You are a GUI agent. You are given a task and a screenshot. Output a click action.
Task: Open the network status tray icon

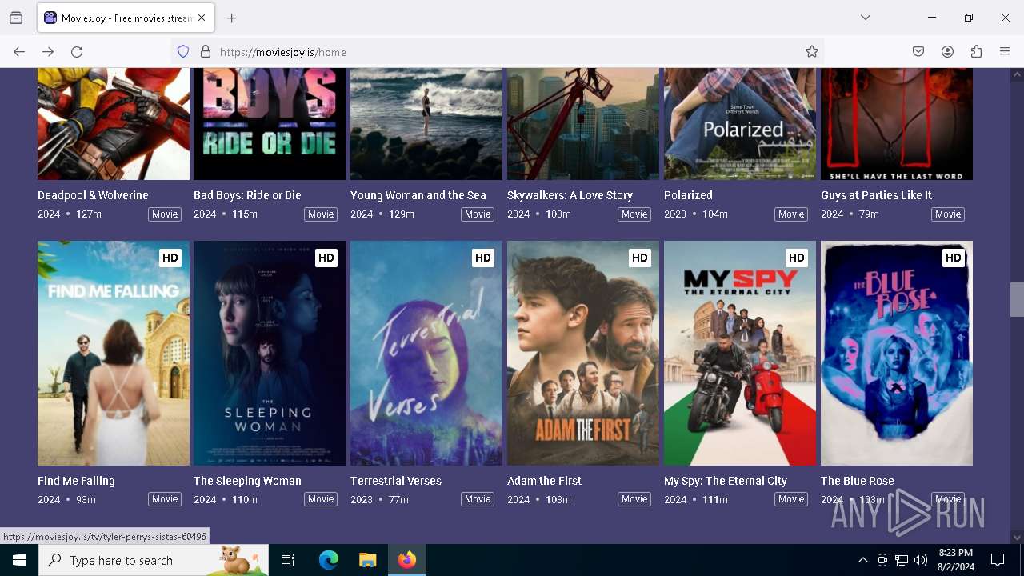902,560
